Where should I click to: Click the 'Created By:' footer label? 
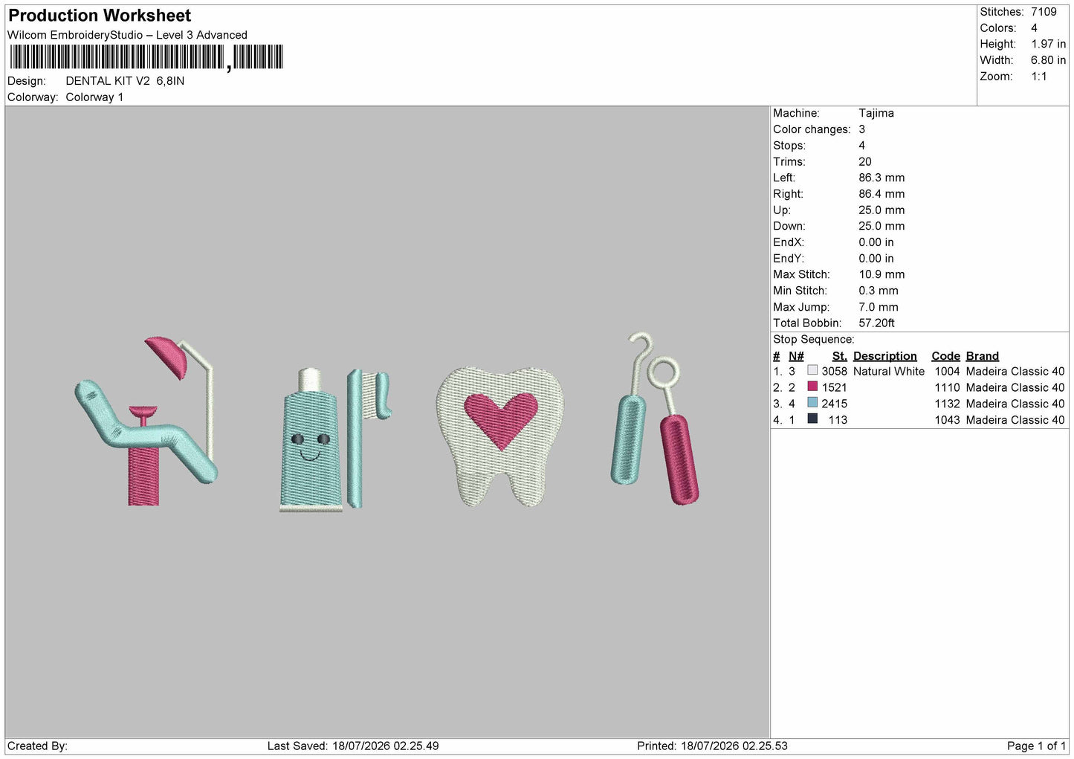tap(37, 746)
